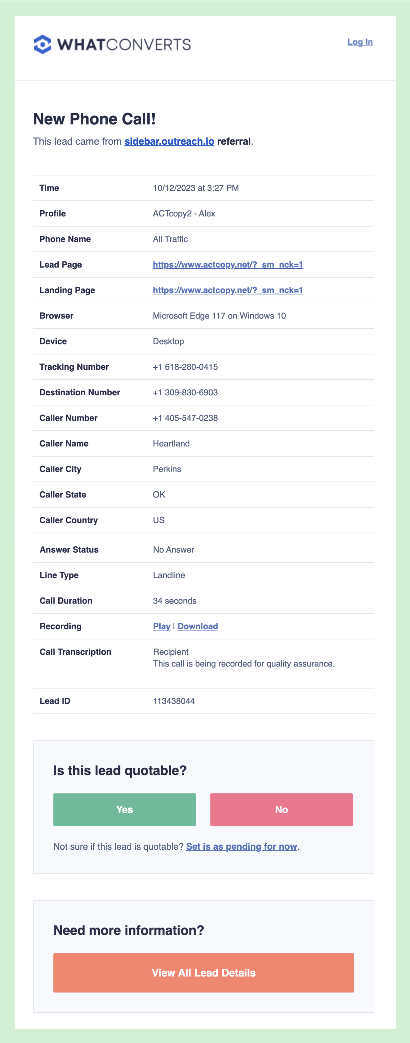Download the call recording

tap(197, 626)
